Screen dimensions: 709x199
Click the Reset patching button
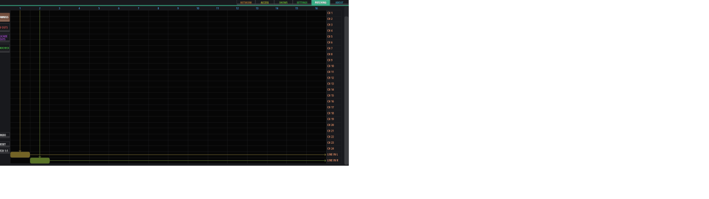tap(4, 144)
